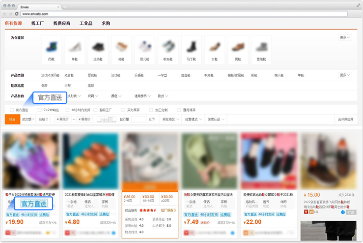This screenshot has height=243, width=363.
Task: Focus the 最低价 minimum price field
Action: point(63,120)
